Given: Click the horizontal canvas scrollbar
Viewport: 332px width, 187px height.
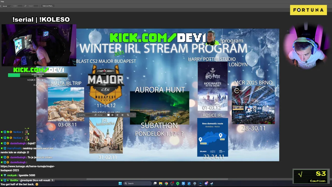Looking at the screenshot, I should click(157, 179).
